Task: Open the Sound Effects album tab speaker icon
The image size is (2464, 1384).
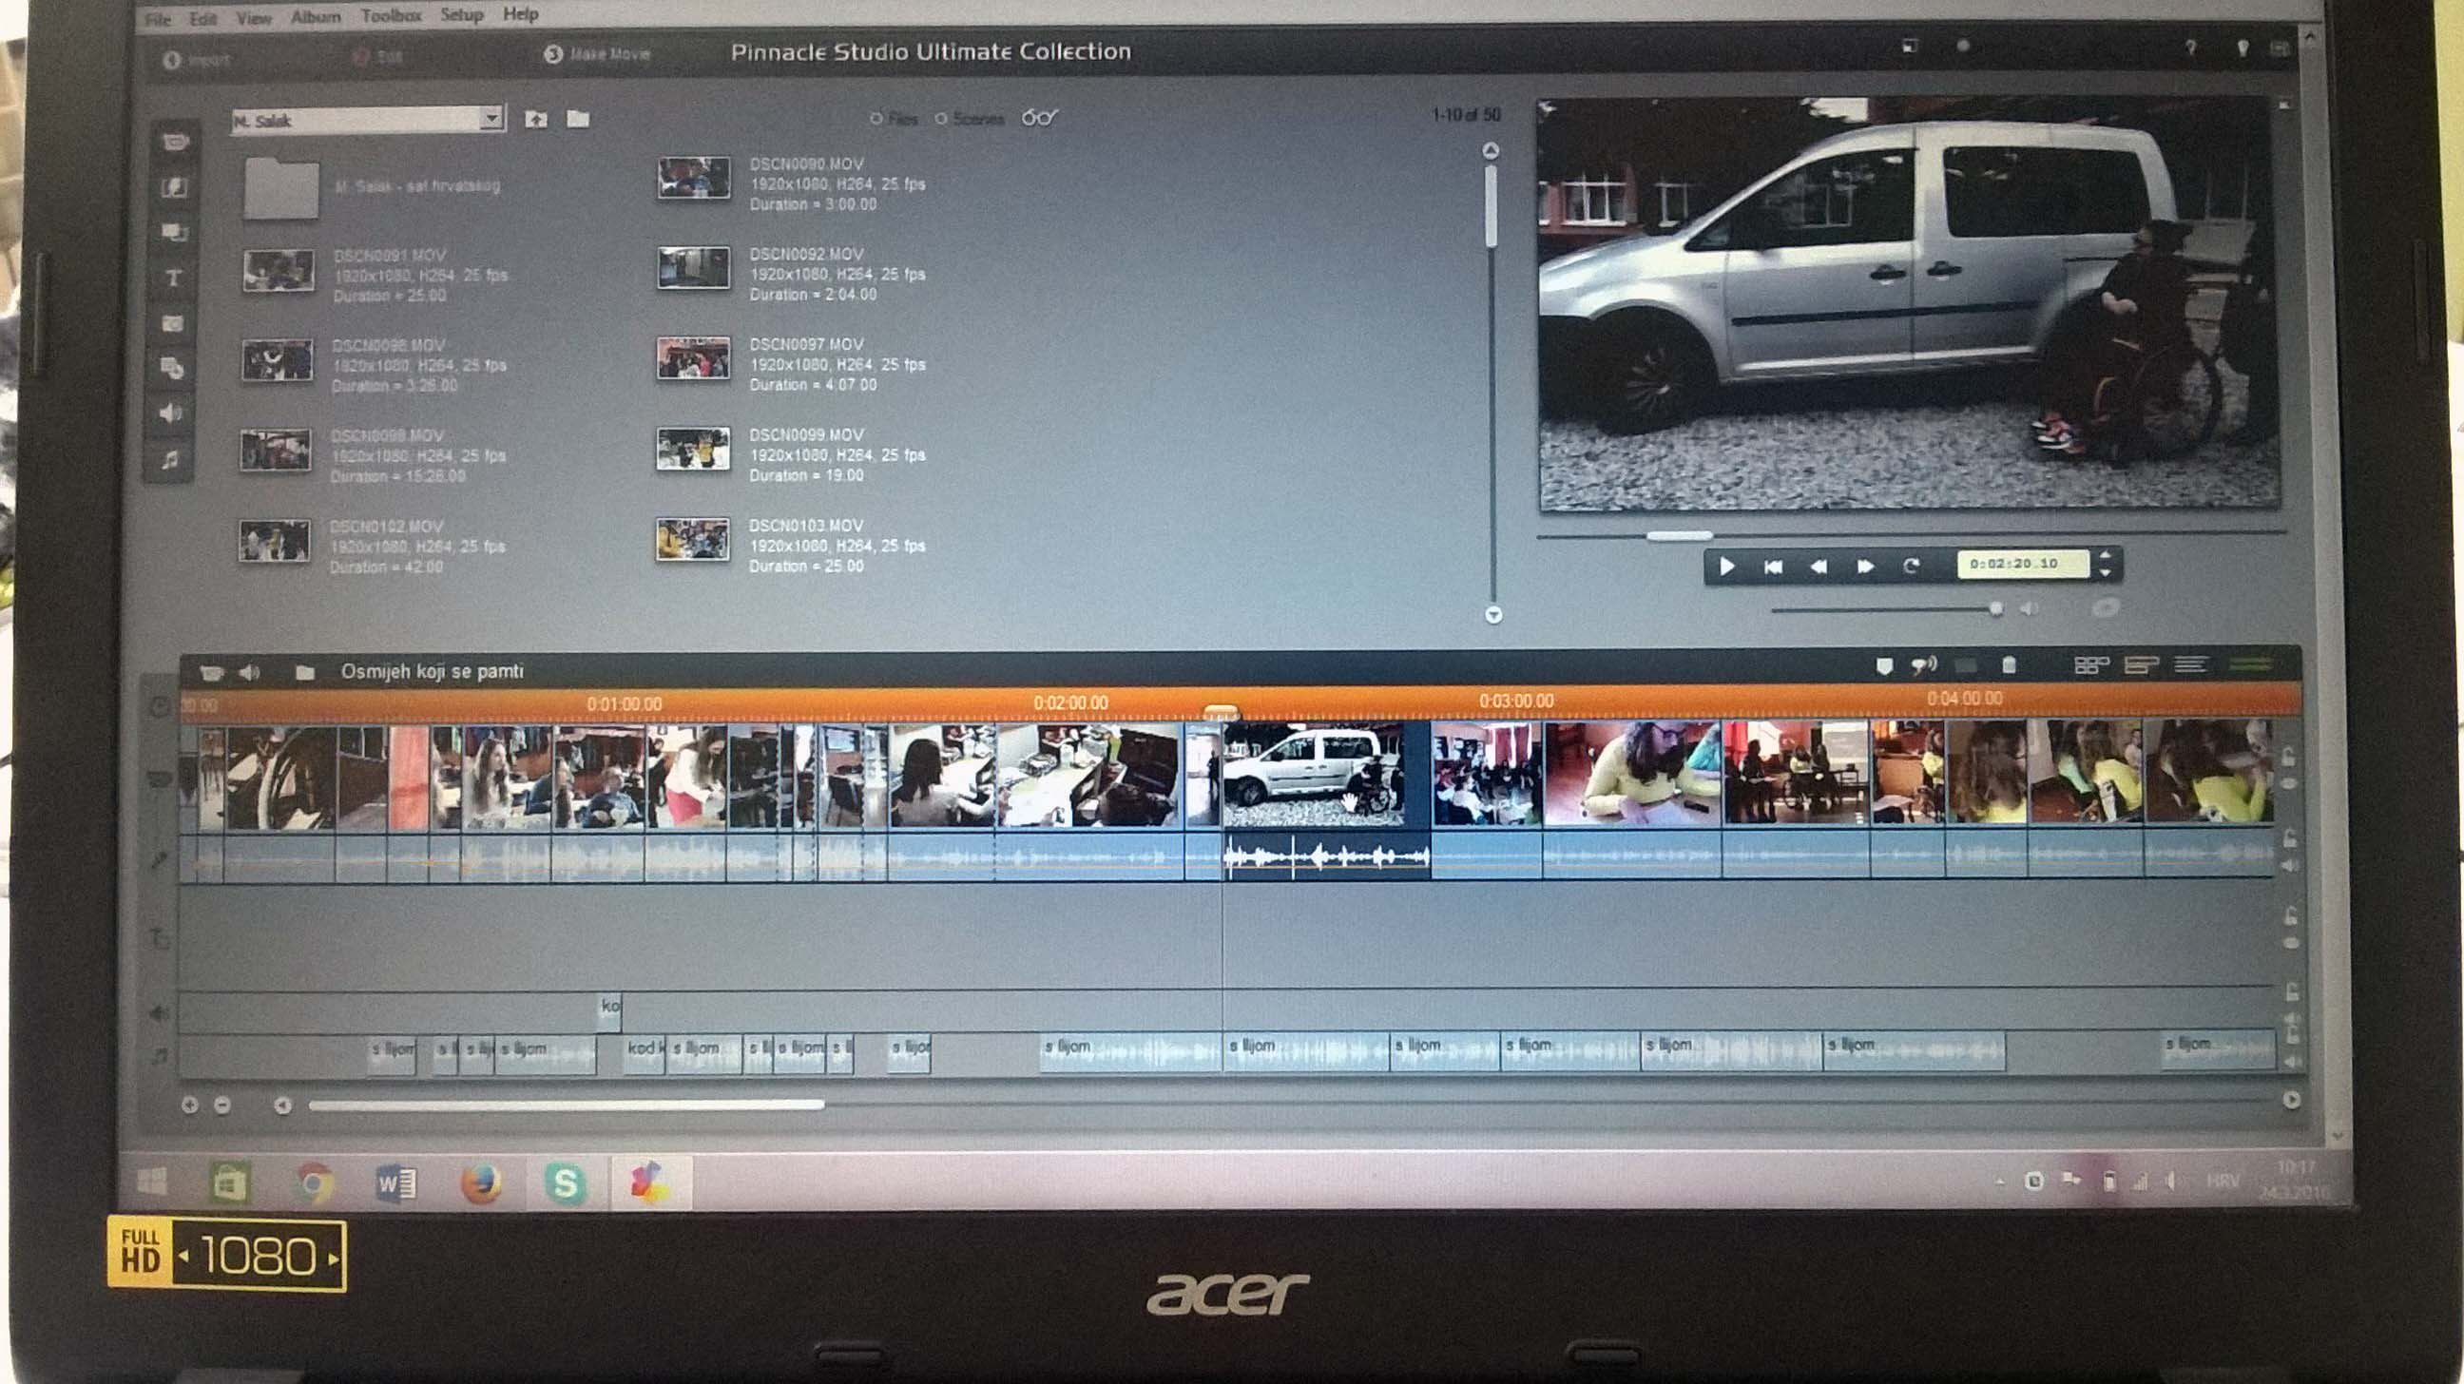Action: 170,413
